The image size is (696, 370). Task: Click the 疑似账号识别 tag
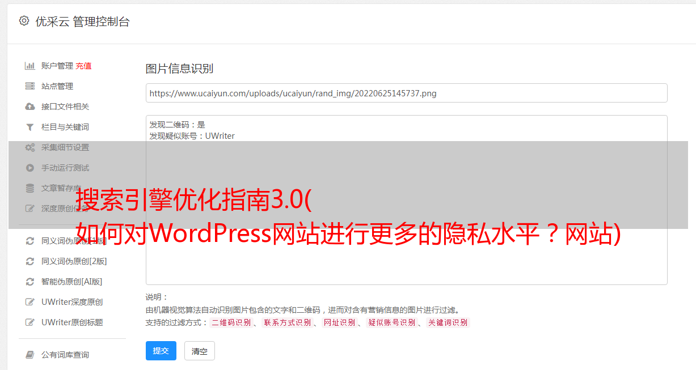click(x=391, y=322)
